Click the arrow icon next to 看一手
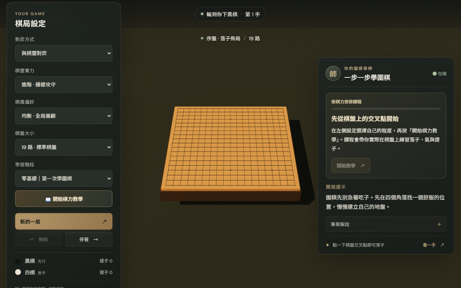461x288 pixels. [442, 245]
